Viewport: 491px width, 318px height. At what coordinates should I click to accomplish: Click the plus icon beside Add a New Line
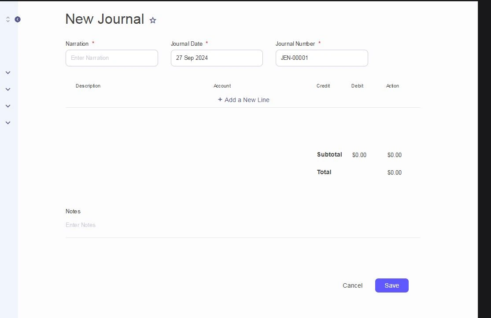(x=220, y=100)
